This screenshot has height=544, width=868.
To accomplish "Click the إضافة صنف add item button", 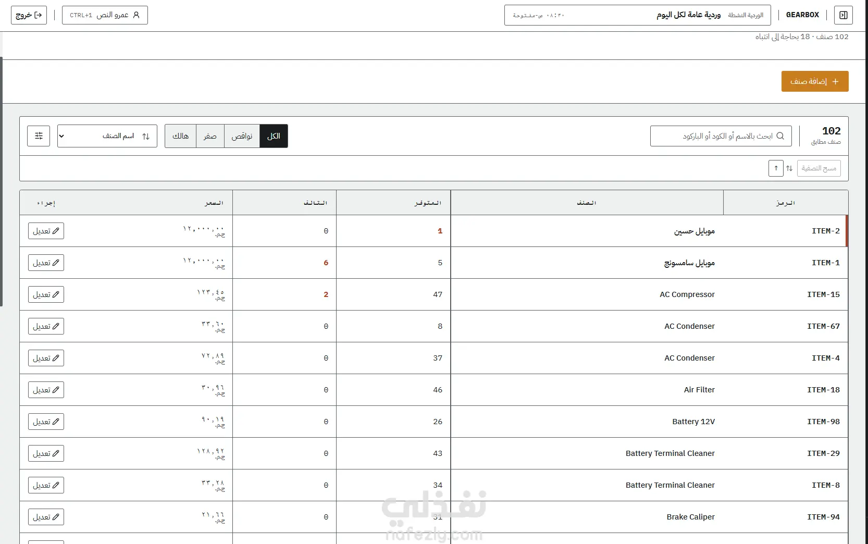I will 815,81.
